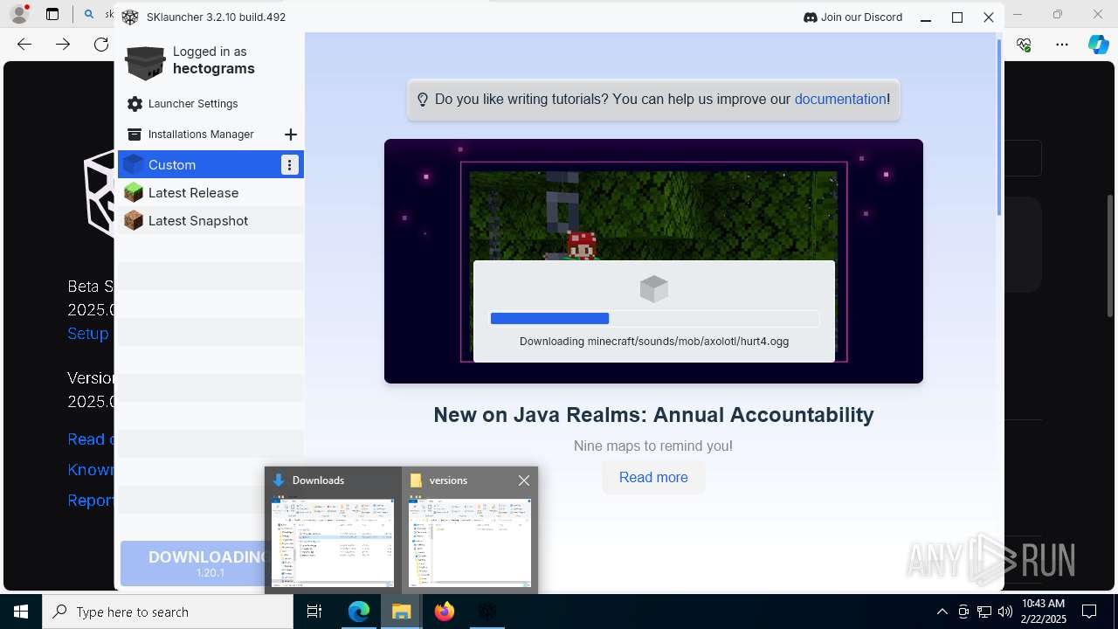1118x629 pixels.
Task: Click the lightbulb tip icon
Action: click(423, 100)
